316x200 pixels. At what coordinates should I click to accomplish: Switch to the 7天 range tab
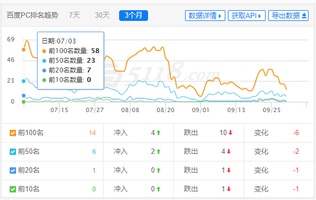click(75, 16)
